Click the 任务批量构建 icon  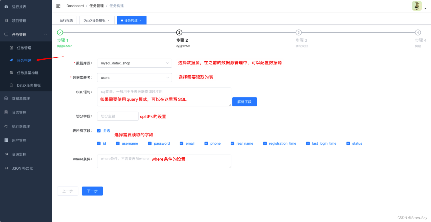coord(11,73)
